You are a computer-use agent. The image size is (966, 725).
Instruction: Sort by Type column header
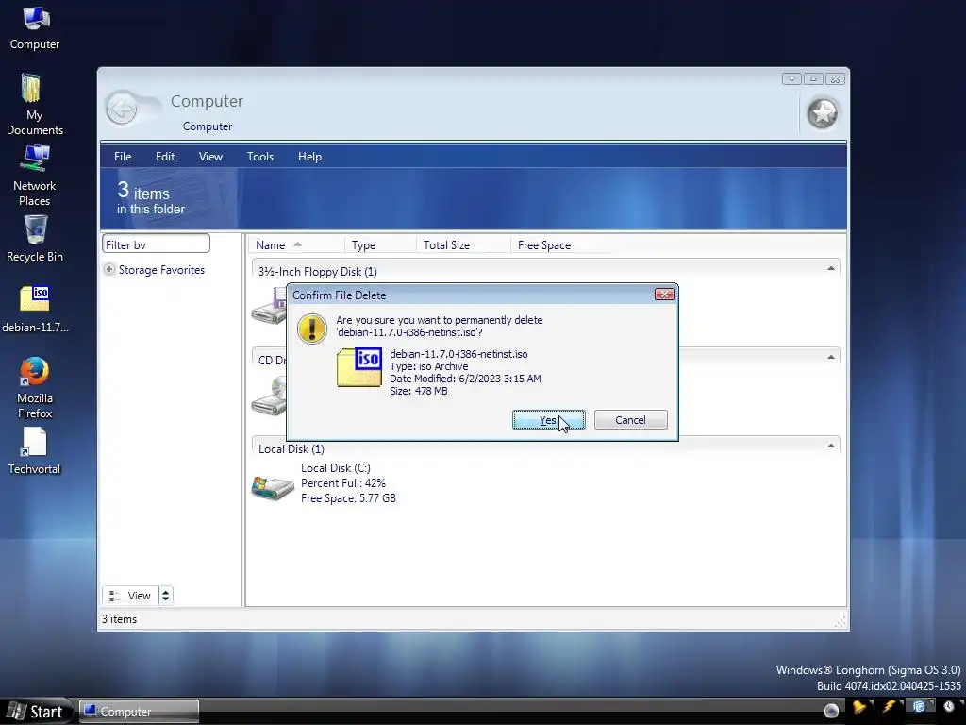pos(380,244)
